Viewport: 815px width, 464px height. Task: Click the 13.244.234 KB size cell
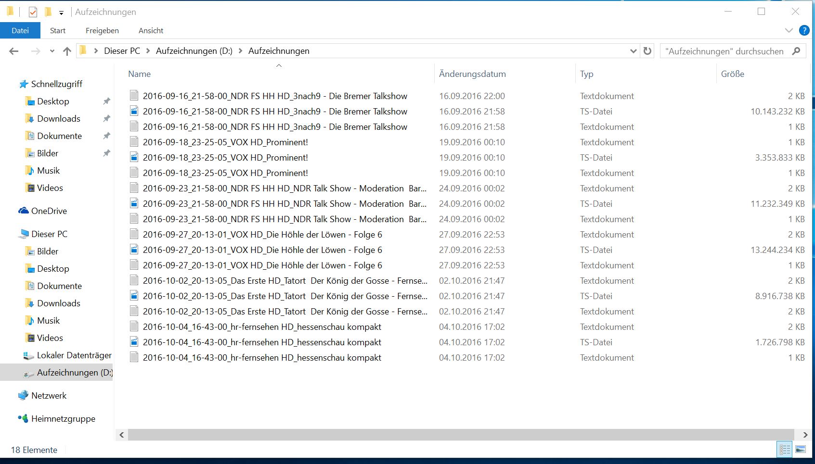click(777, 250)
